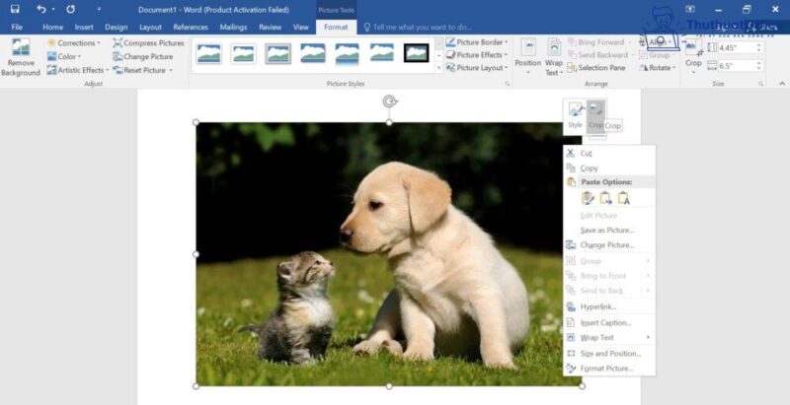790x405 pixels.
Task: Click Reset Picture
Action: [x=138, y=70]
